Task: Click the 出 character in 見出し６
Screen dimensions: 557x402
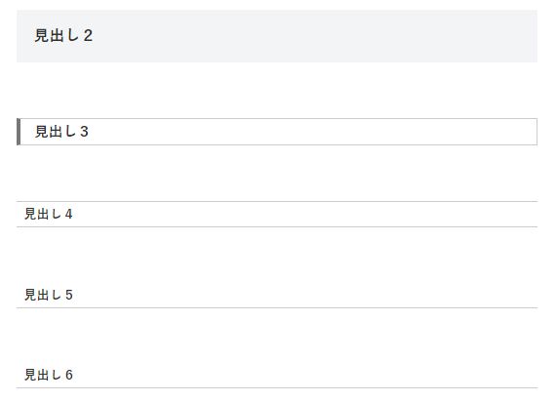Action: [x=44, y=375]
